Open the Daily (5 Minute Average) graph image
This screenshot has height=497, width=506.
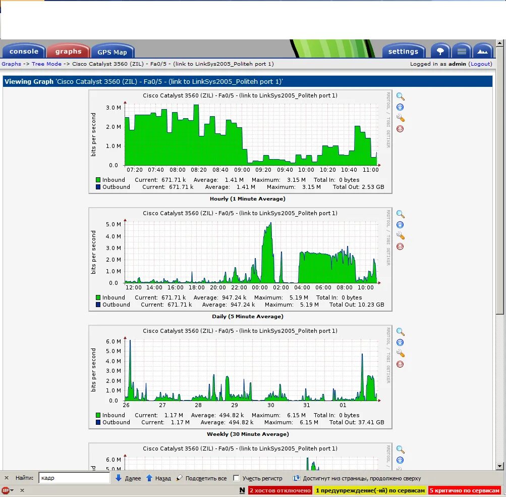tap(241, 259)
